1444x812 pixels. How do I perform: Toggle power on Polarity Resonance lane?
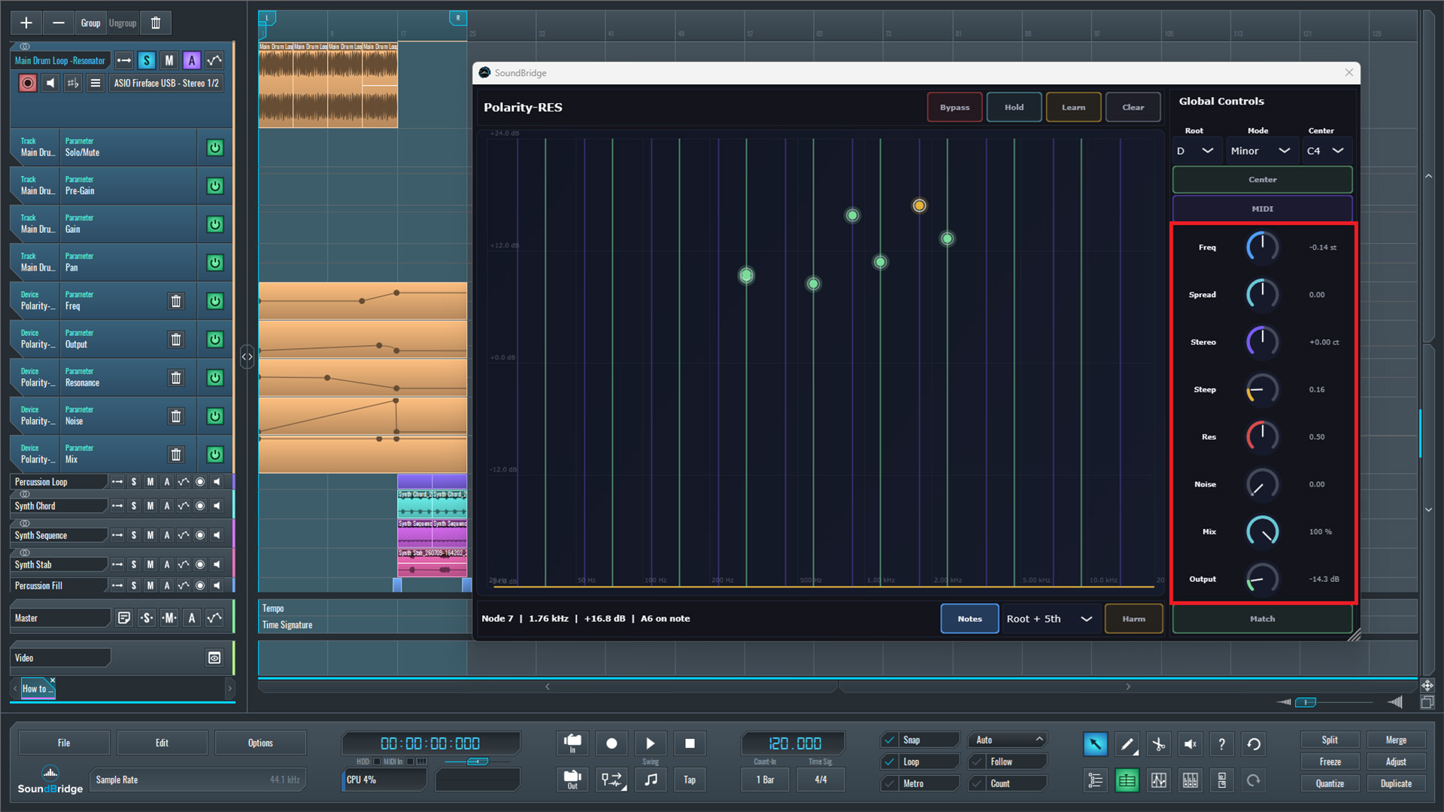click(215, 378)
